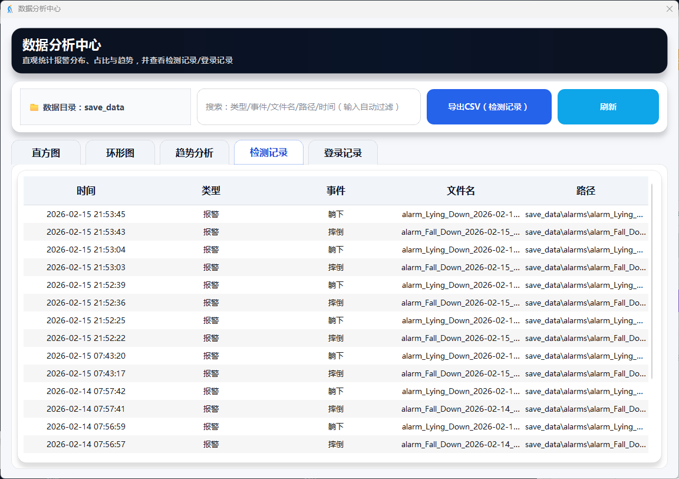This screenshot has height=479, width=679.
Task: Click the 类型 column header
Action: [x=211, y=191]
